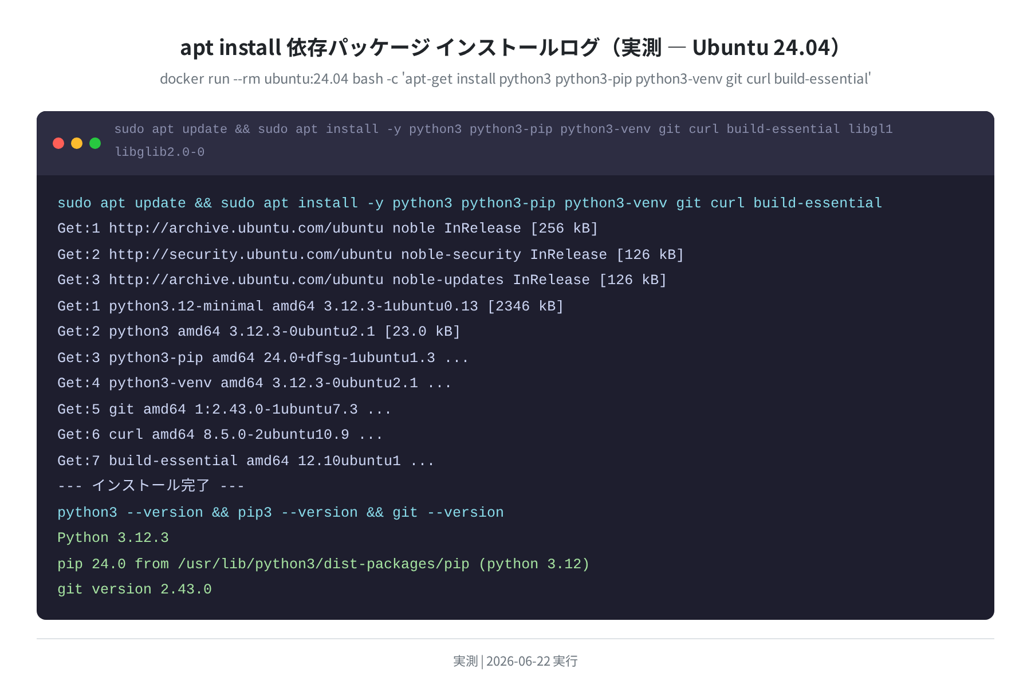Screen dimensions: 1031x692
Task: Click the Get:5 git amd64 line
Action: click(x=225, y=409)
